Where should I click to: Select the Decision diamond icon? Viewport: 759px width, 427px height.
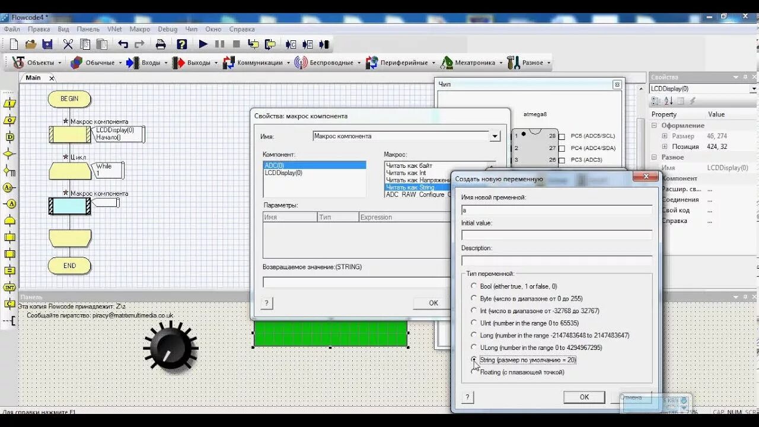click(9, 154)
